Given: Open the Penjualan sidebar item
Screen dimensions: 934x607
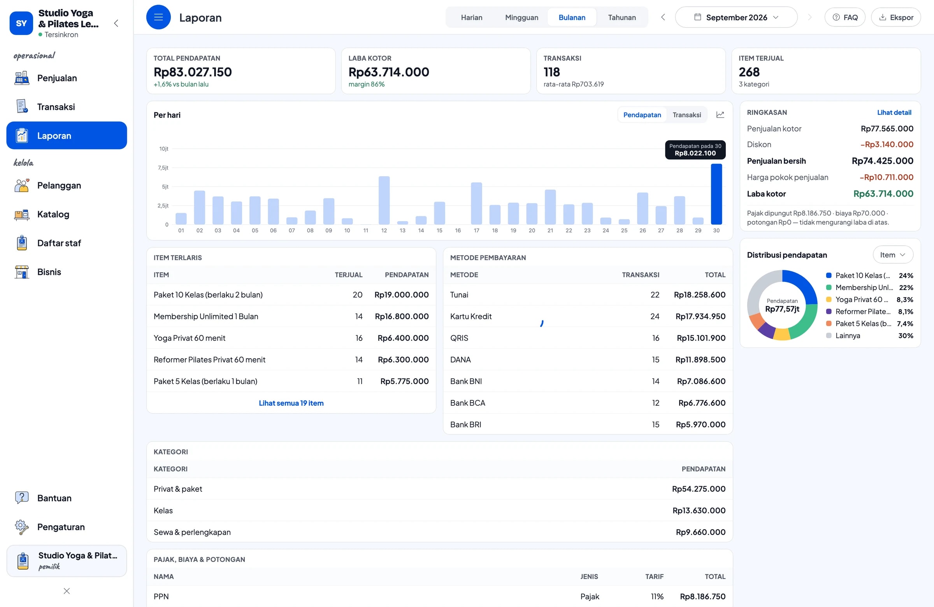Looking at the screenshot, I should coord(67,78).
